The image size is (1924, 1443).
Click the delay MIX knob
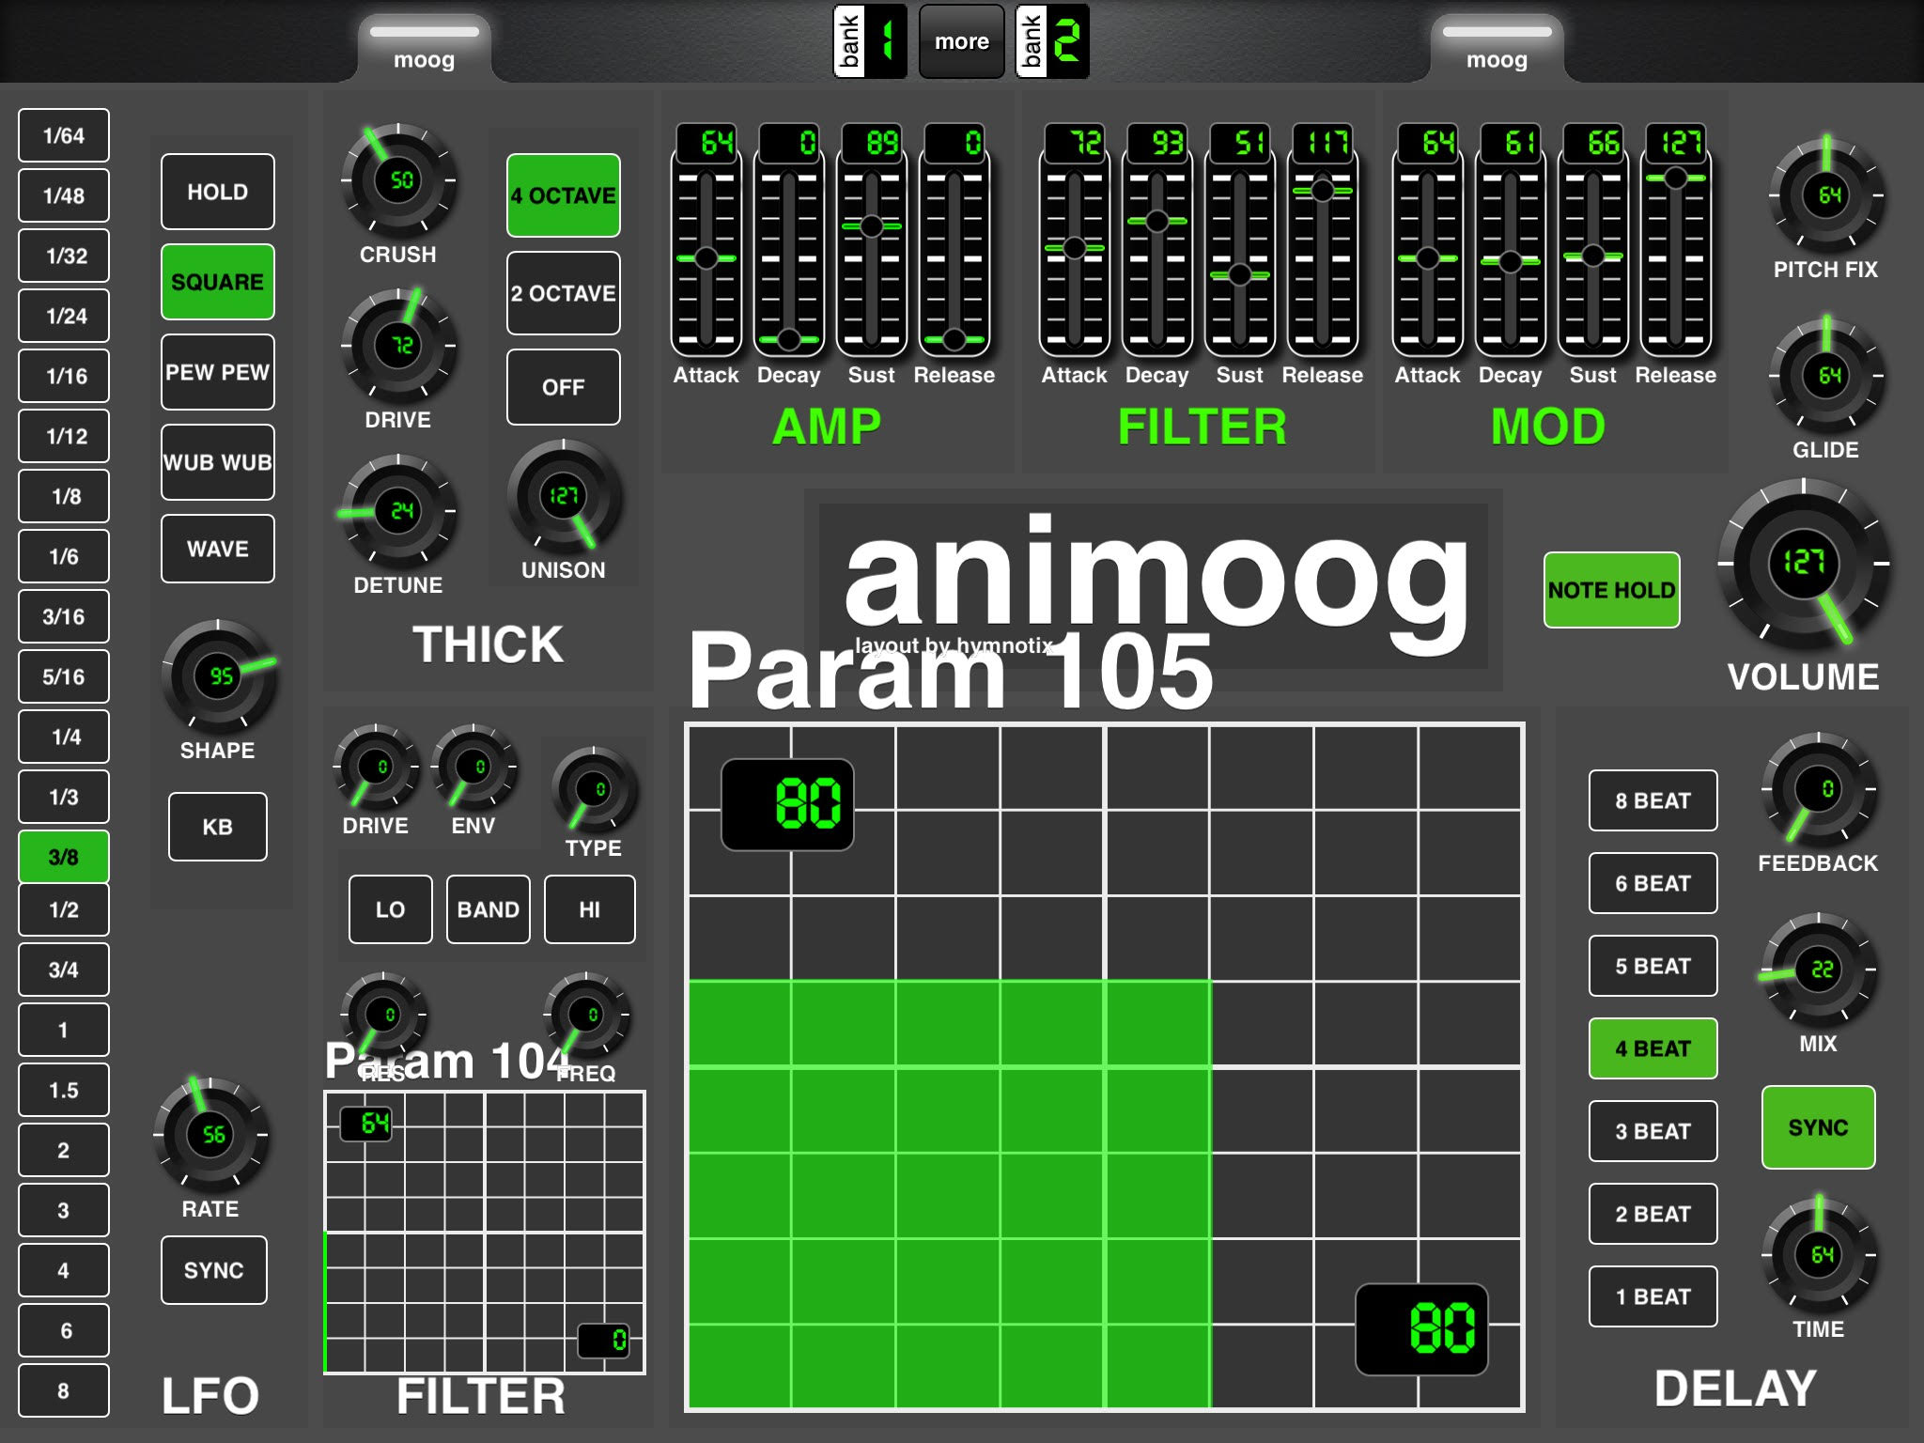tap(1819, 969)
